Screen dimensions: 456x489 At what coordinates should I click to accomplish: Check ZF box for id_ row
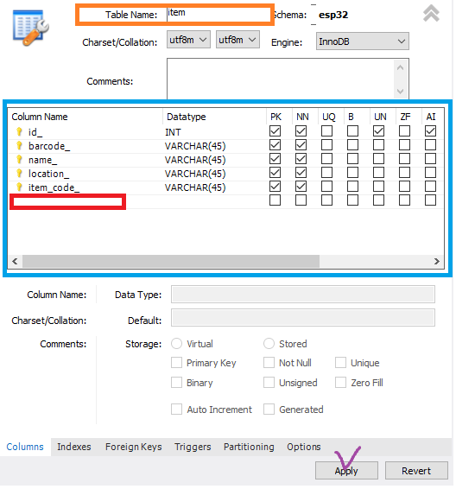pyautogui.click(x=404, y=131)
